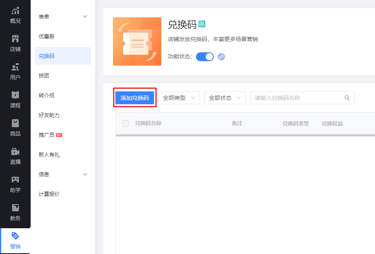Image resolution: width=375 pixels, height=254 pixels.
Task: Click the 兑换权益 column header
Action: click(x=332, y=124)
